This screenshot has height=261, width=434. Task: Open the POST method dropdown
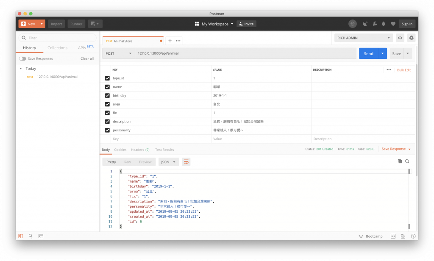(x=119, y=53)
